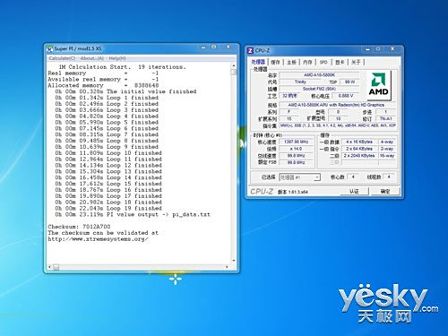This screenshot has width=448, height=336.
Task: Click the horizontal scrollbar right arrow in Super PI
Action: [x=227, y=267]
